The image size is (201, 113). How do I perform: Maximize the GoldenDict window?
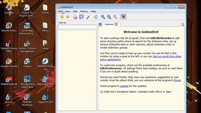click(x=175, y=7)
